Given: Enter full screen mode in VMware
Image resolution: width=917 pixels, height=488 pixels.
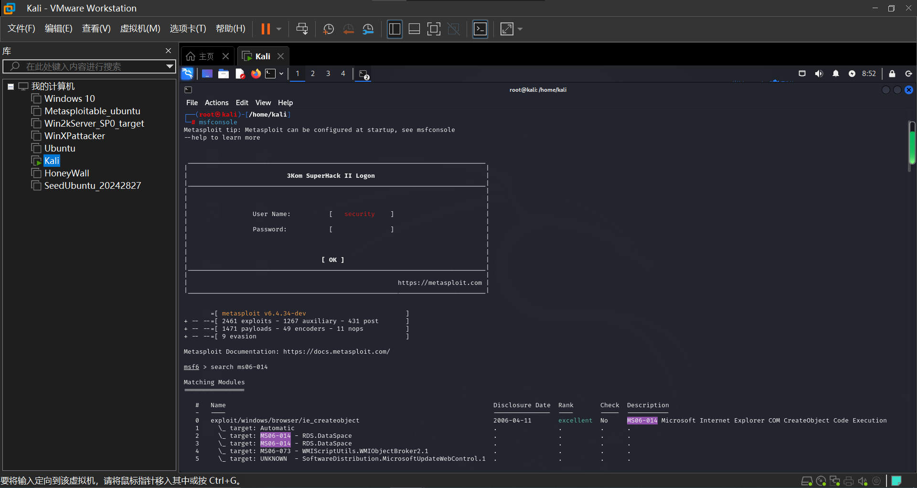Looking at the screenshot, I should point(434,29).
